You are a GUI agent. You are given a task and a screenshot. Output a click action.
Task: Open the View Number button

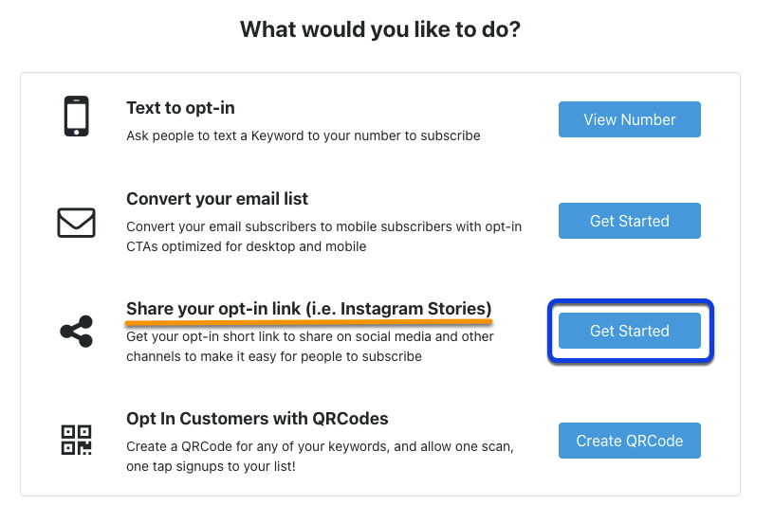tap(630, 119)
